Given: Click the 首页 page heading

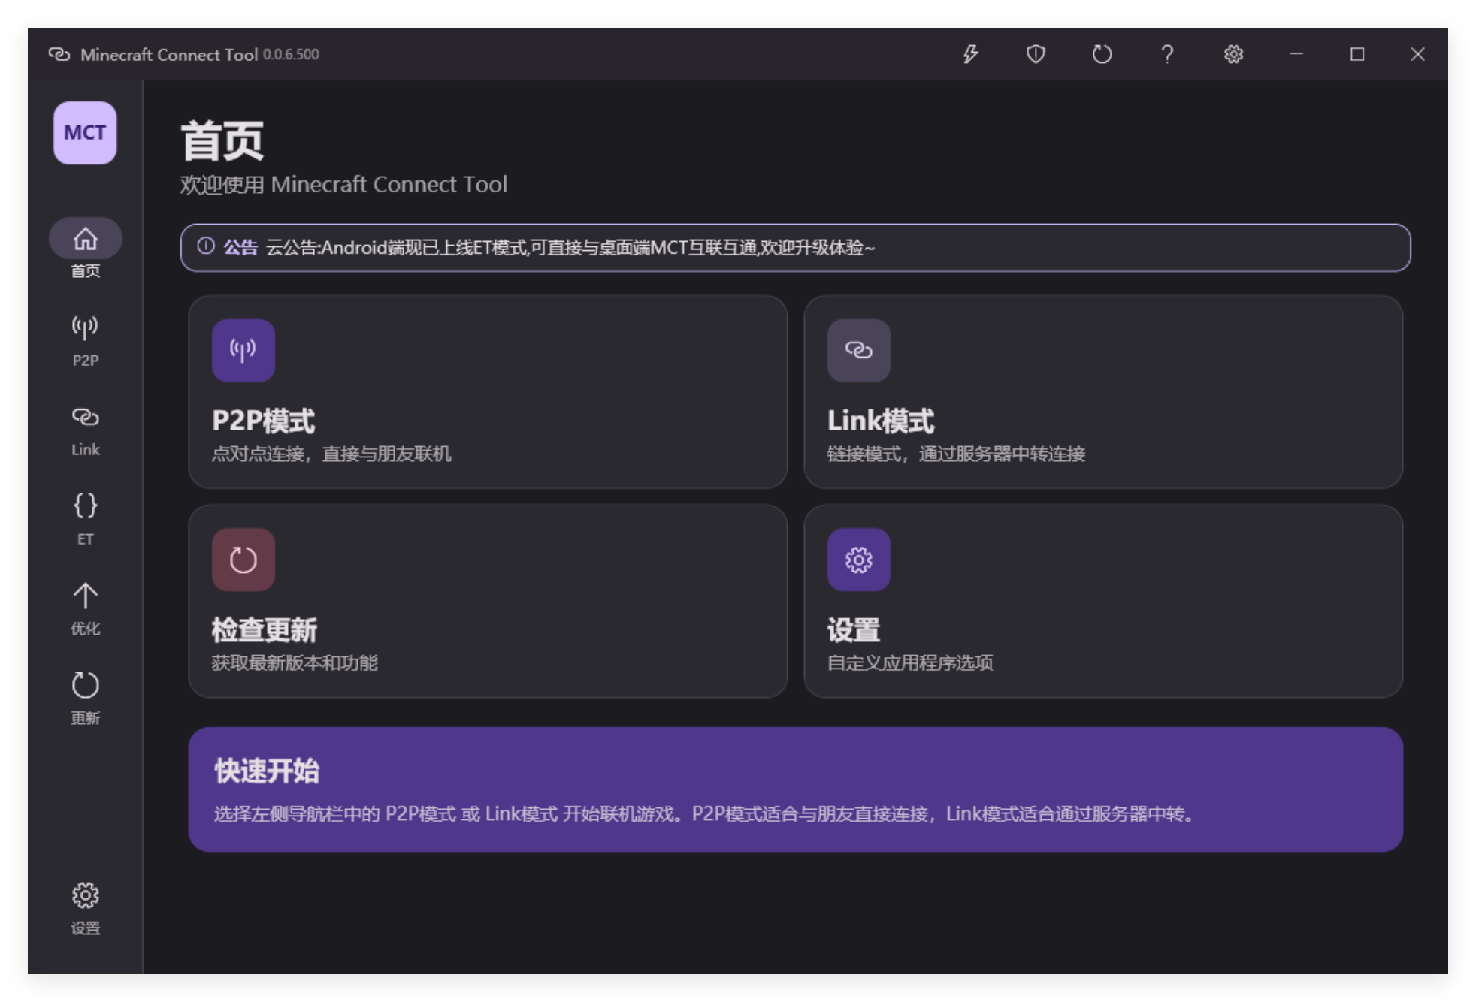Looking at the screenshot, I should tap(222, 141).
